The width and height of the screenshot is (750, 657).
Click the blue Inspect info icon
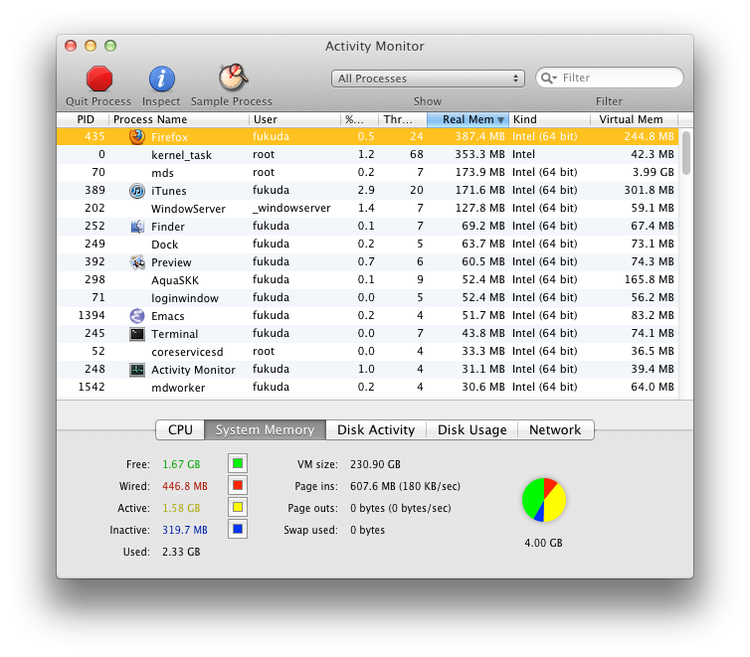click(x=162, y=79)
